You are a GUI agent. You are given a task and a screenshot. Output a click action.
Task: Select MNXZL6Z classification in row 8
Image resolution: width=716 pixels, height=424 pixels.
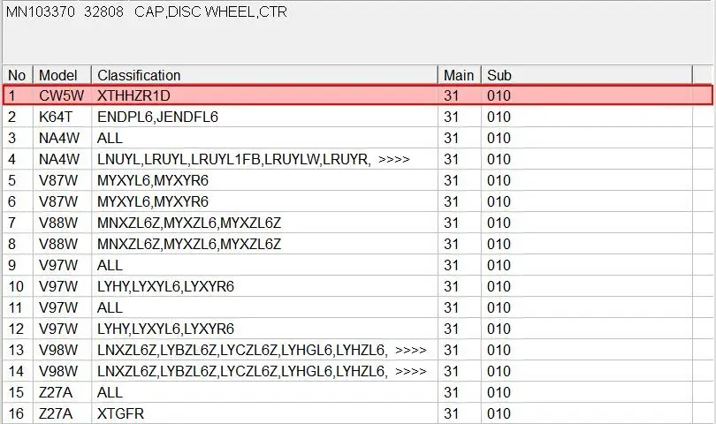pyautogui.click(x=189, y=244)
